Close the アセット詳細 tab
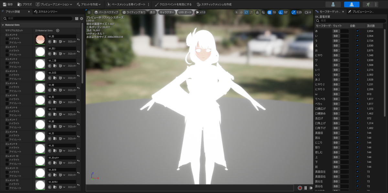This screenshot has width=388, height=193. (x=29, y=12)
